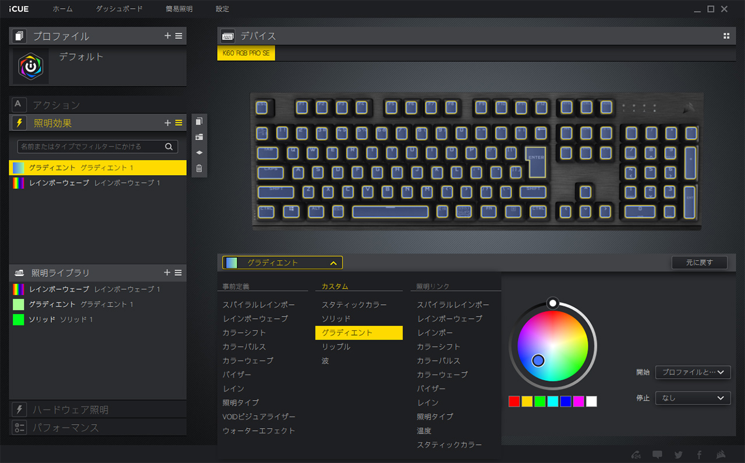Screen dimensions: 745x463
Task: Click the keyboard icon beside デバイス
Action: point(228,36)
